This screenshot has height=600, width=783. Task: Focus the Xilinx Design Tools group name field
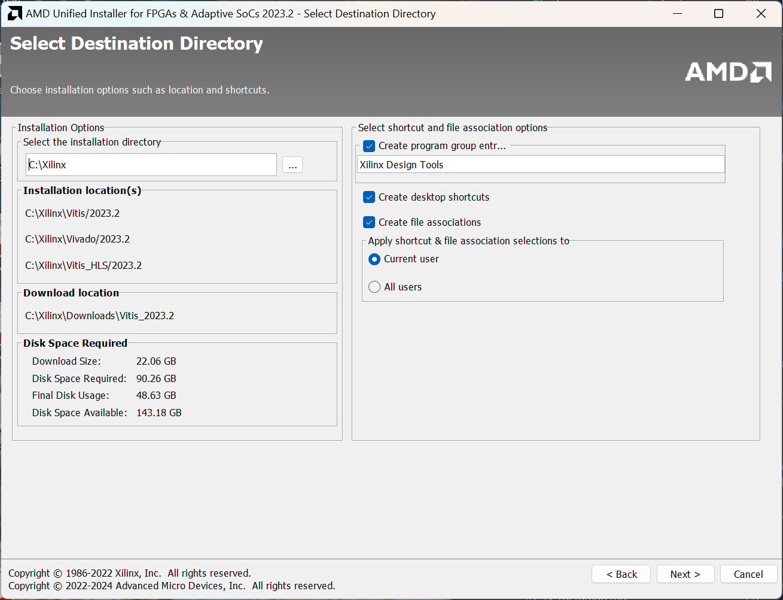(x=540, y=165)
